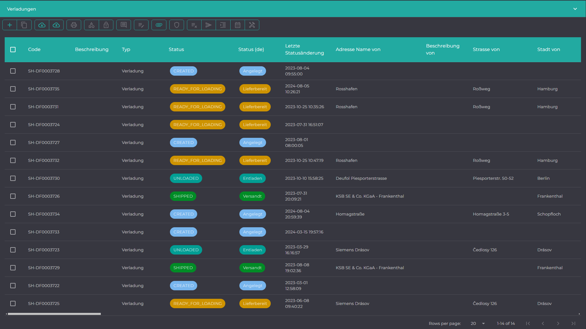Go to previous page arrow

[543, 323]
